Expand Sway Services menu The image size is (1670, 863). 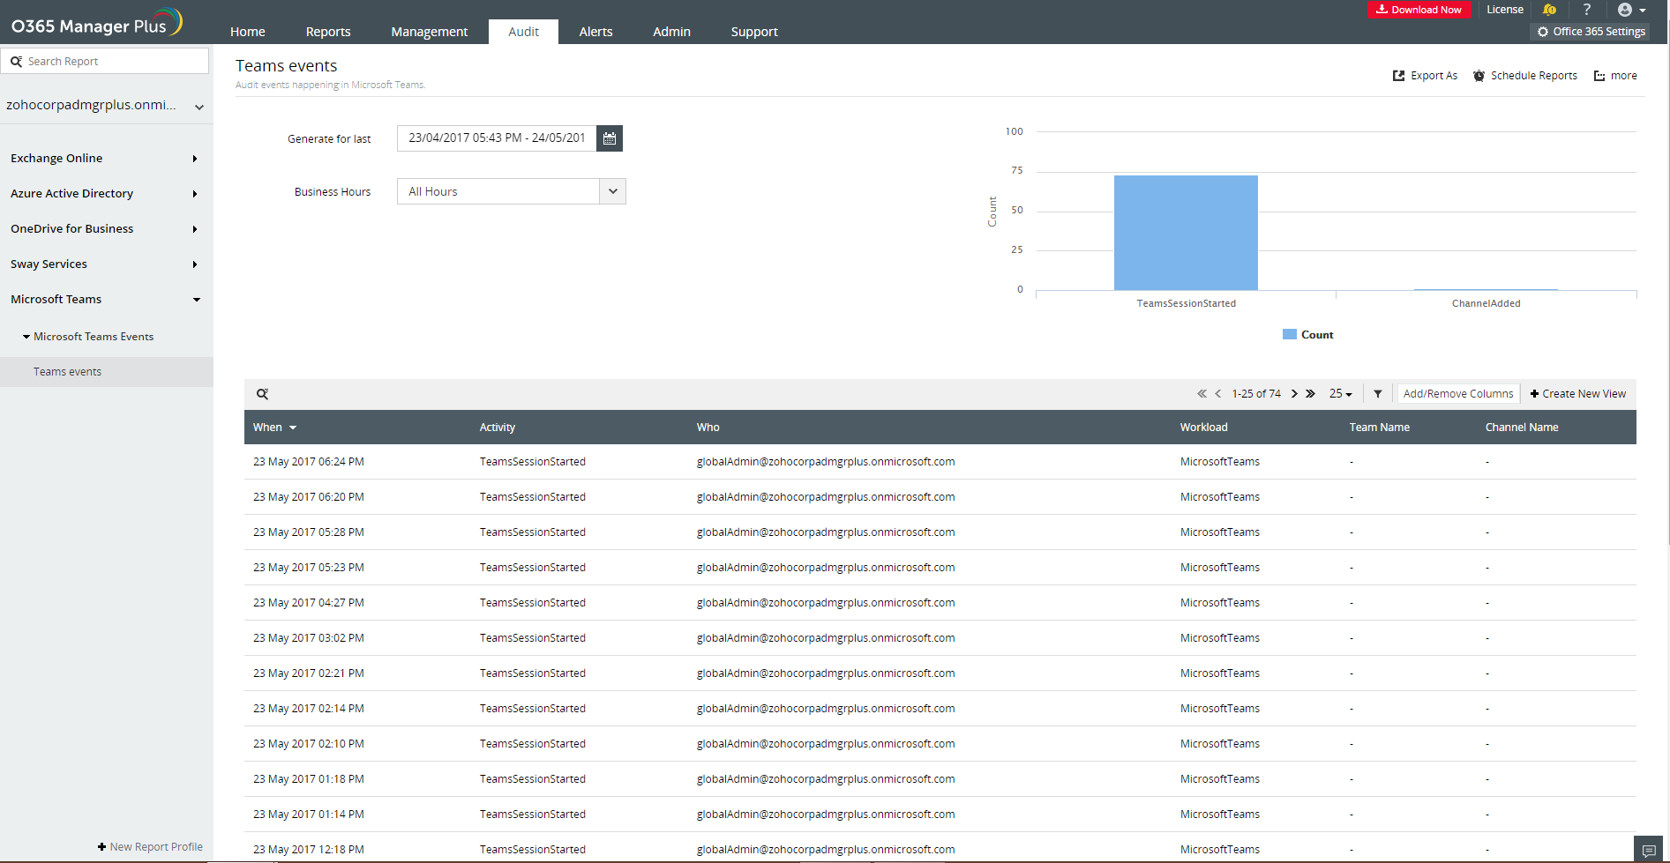[106, 264]
